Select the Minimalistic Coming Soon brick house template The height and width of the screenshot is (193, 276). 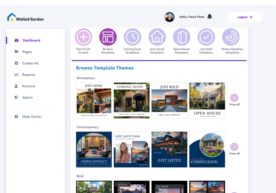pyautogui.click(x=131, y=100)
